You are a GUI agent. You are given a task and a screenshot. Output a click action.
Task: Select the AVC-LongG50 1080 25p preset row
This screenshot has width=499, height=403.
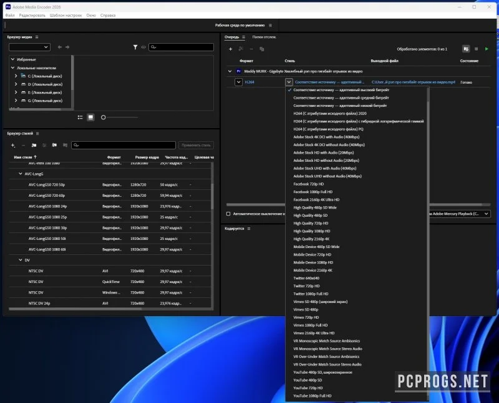point(110,217)
